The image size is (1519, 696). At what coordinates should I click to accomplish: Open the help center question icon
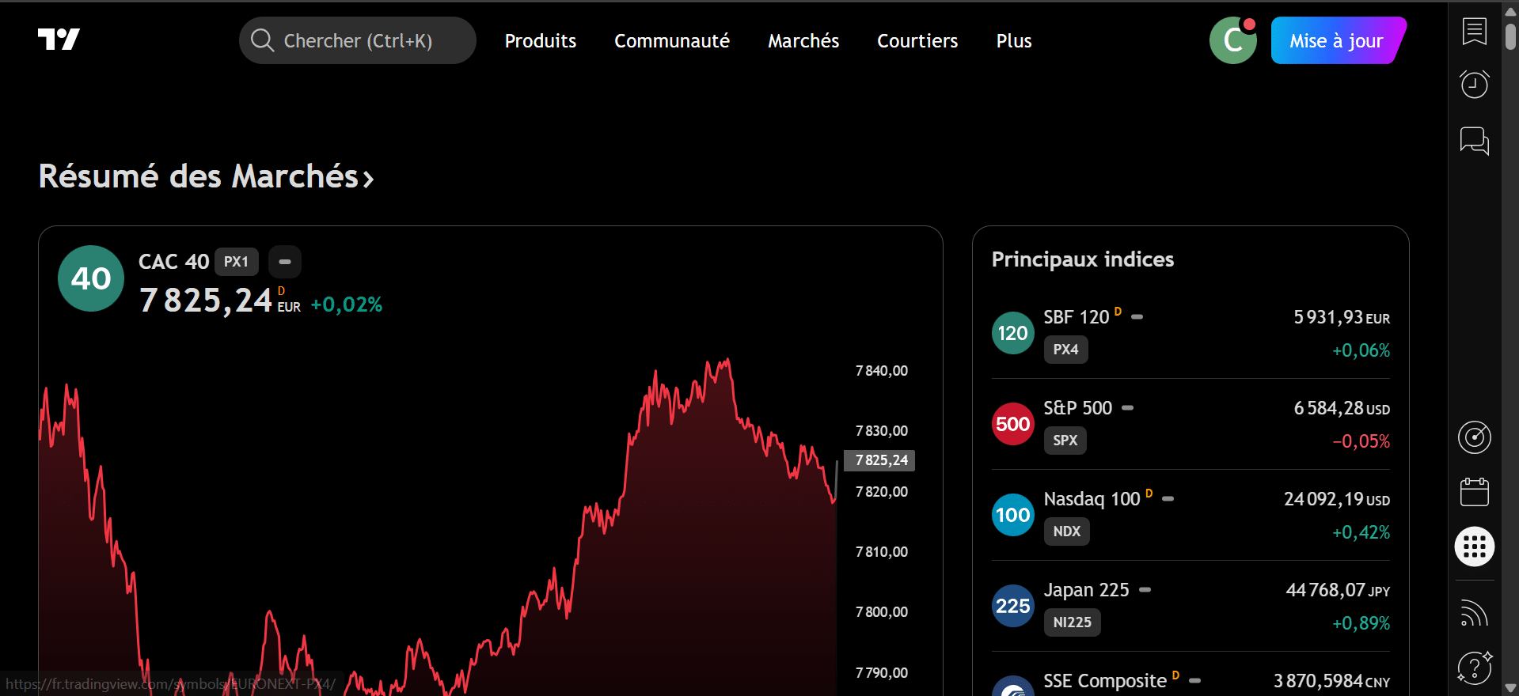point(1474,668)
